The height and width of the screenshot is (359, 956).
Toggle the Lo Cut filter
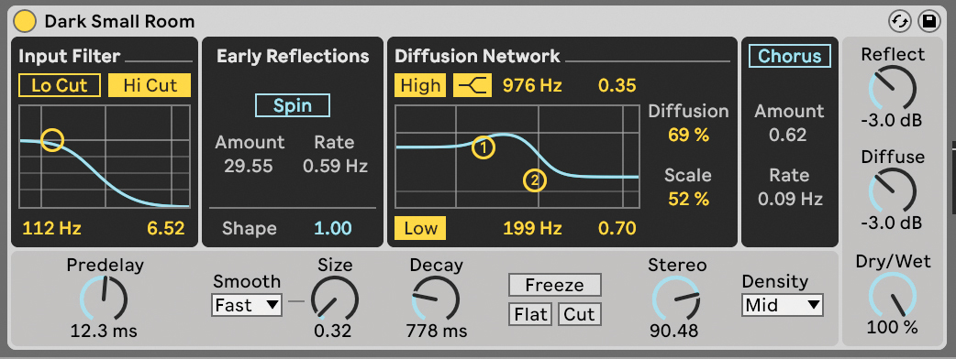tap(59, 85)
